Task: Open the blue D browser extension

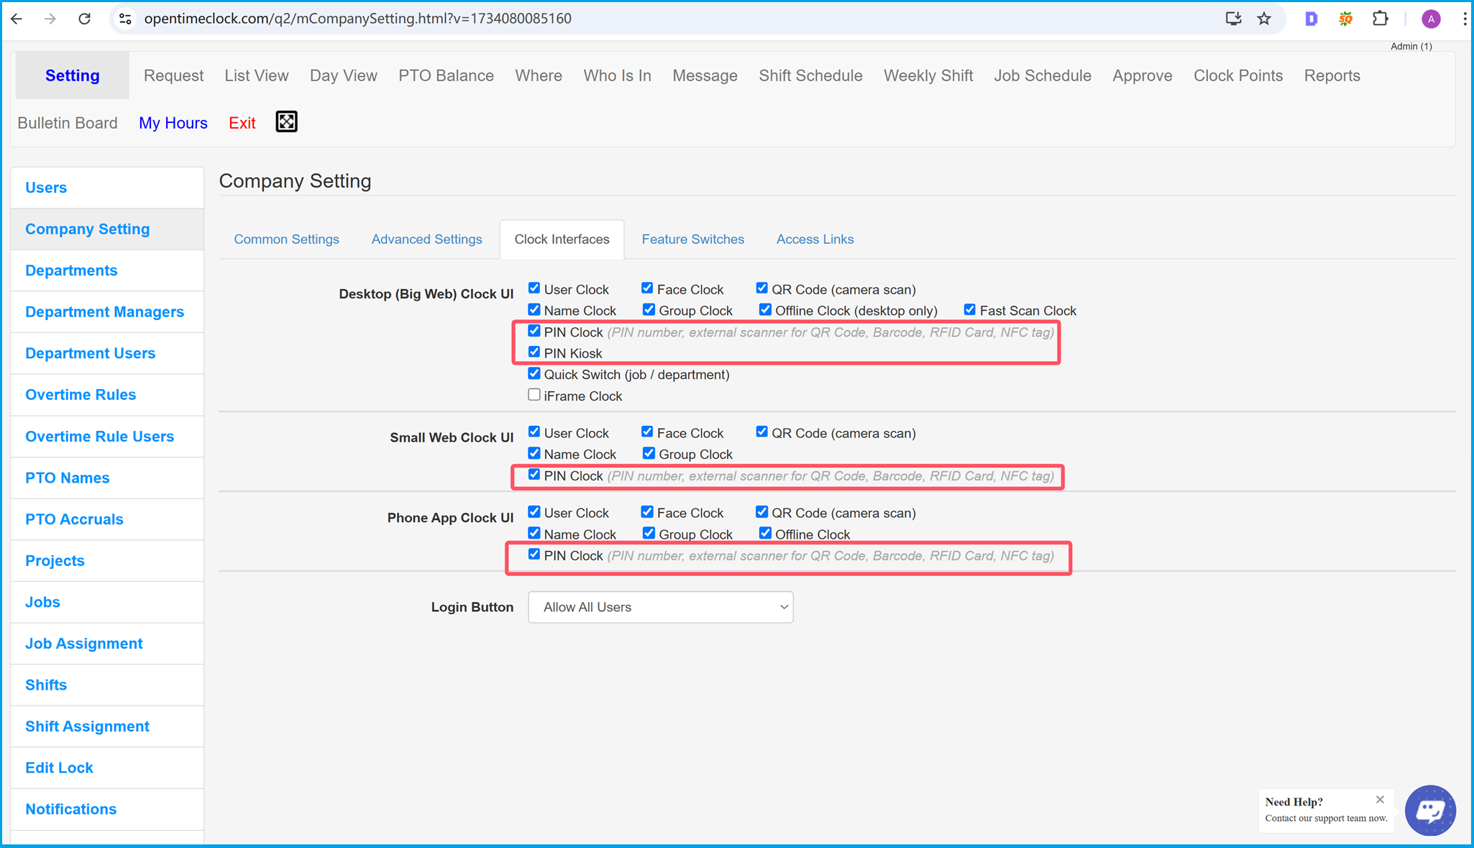Action: click(x=1311, y=19)
